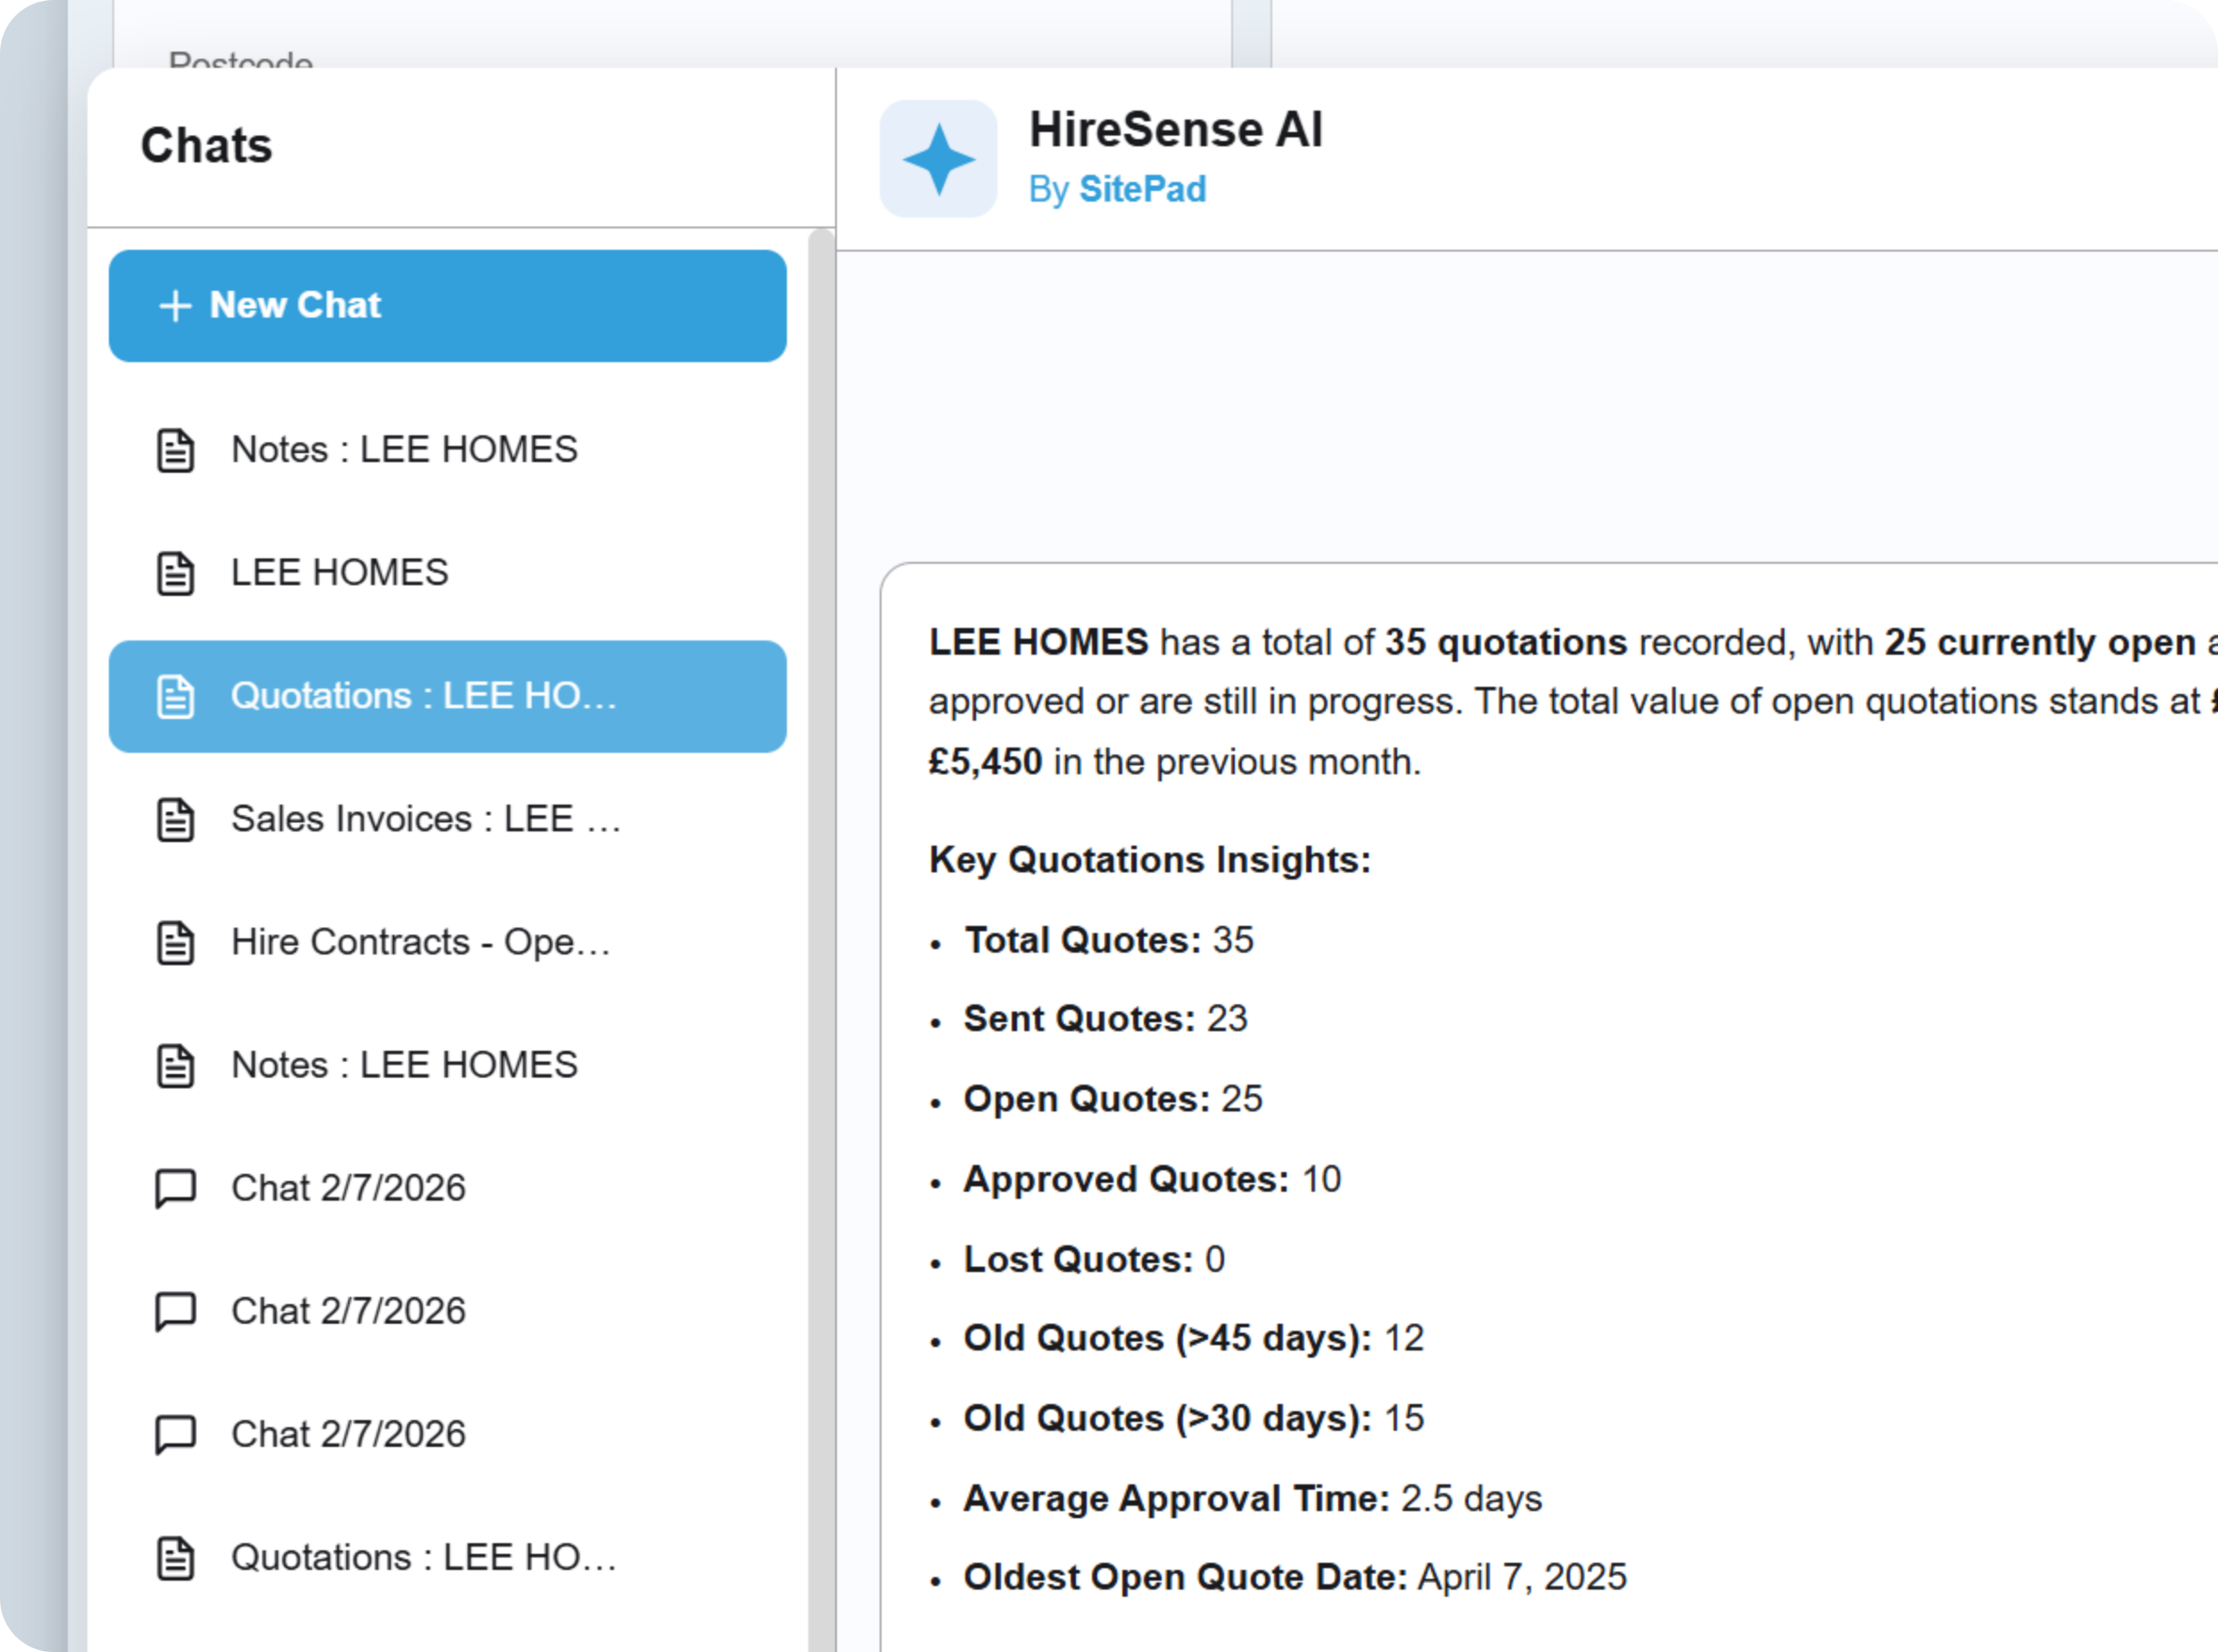Open the SitePad link

point(1142,189)
